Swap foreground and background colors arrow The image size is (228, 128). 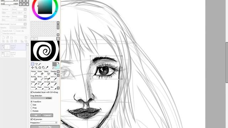58,63
